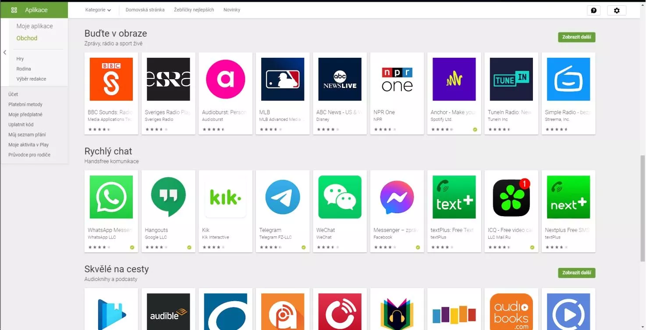
Task: Open the Účet link
Action: coord(13,94)
